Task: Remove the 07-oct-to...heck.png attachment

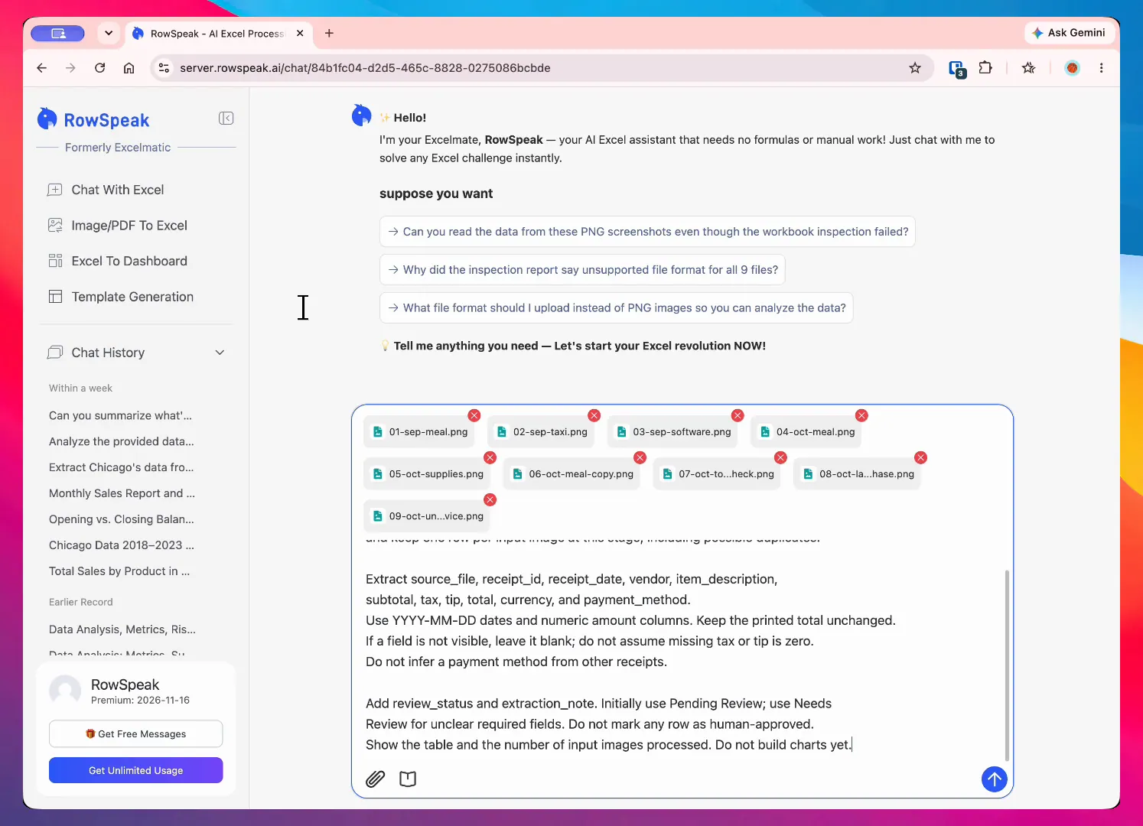Action: coord(780,457)
